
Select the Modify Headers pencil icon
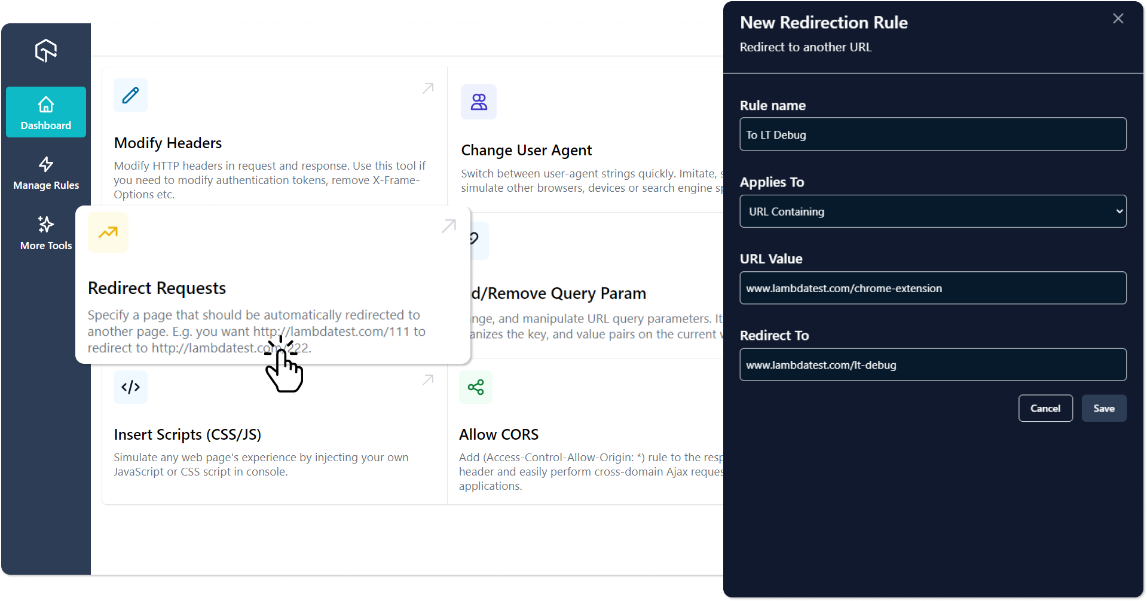[130, 95]
